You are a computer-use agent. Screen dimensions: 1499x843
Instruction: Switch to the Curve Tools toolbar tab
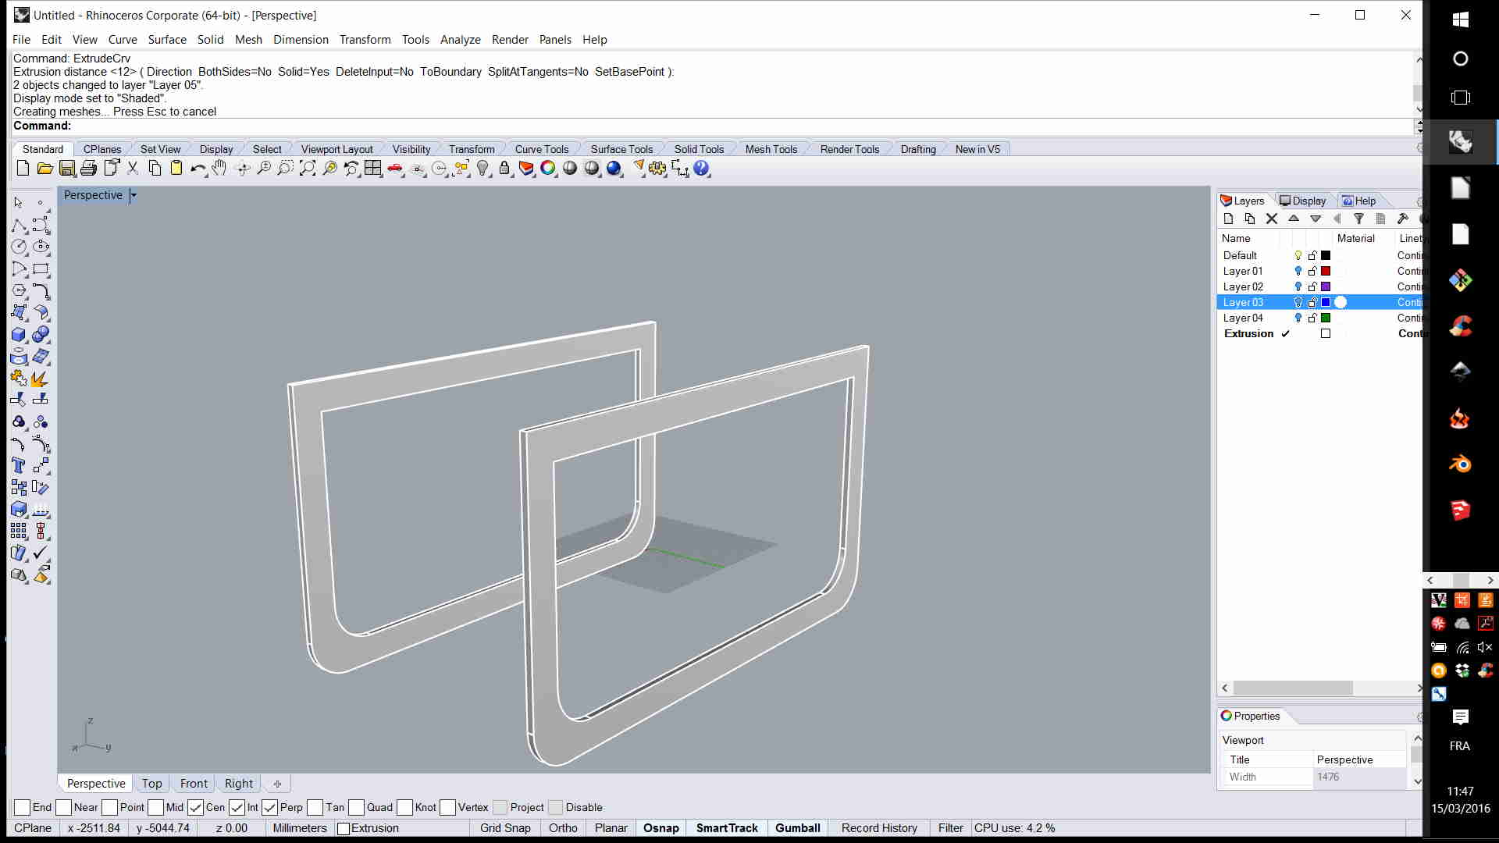click(x=541, y=149)
